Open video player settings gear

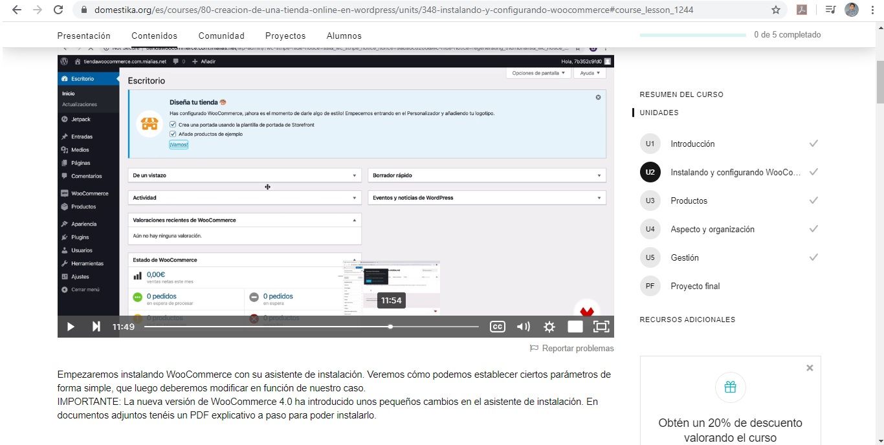549,327
